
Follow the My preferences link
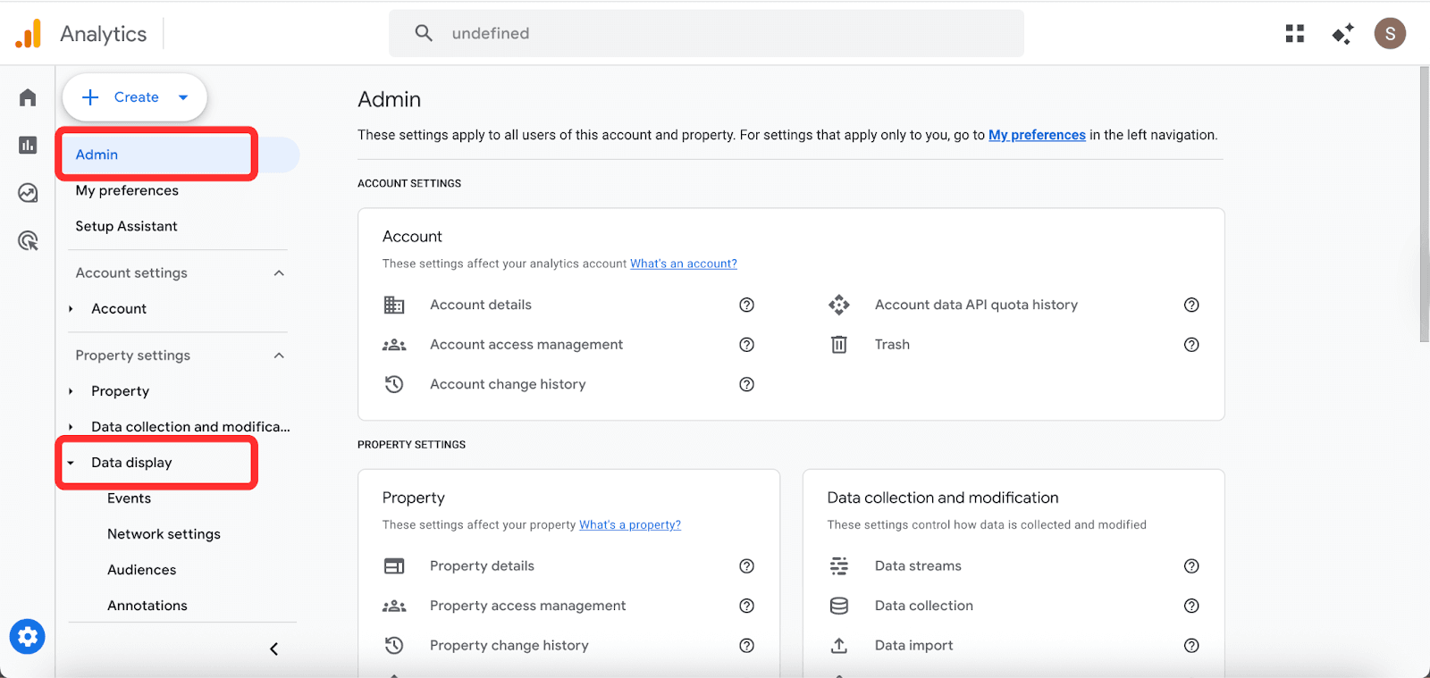[x=1037, y=135]
